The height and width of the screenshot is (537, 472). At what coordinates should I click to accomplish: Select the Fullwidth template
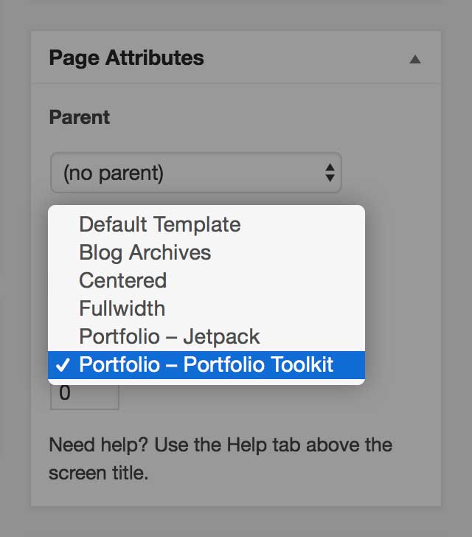pos(206,308)
